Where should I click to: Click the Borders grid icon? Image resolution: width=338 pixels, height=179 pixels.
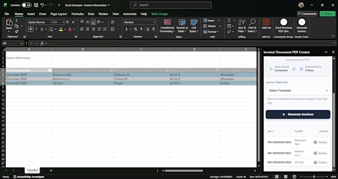pyautogui.click(x=51, y=29)
